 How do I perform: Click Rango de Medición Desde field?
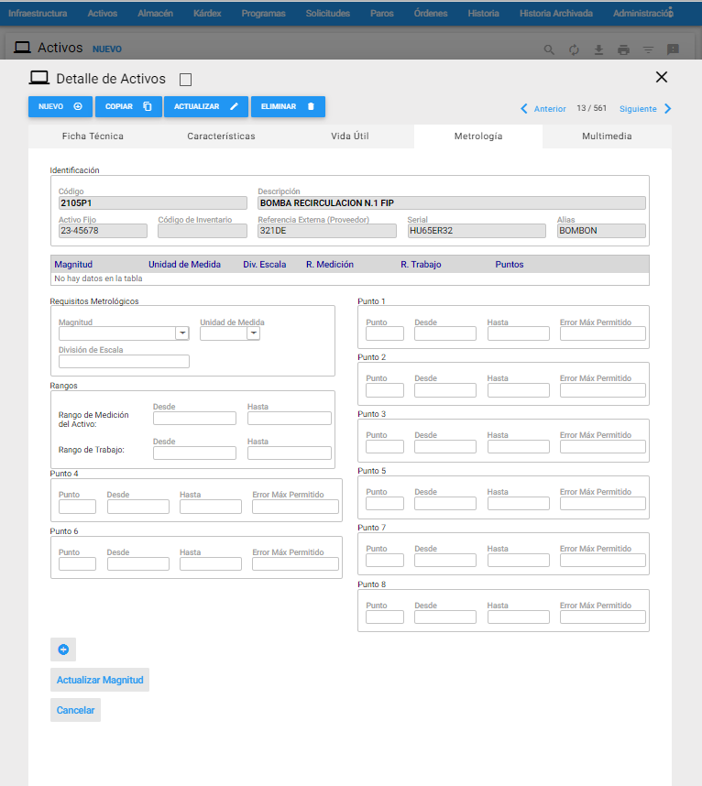tap(194, 419)
